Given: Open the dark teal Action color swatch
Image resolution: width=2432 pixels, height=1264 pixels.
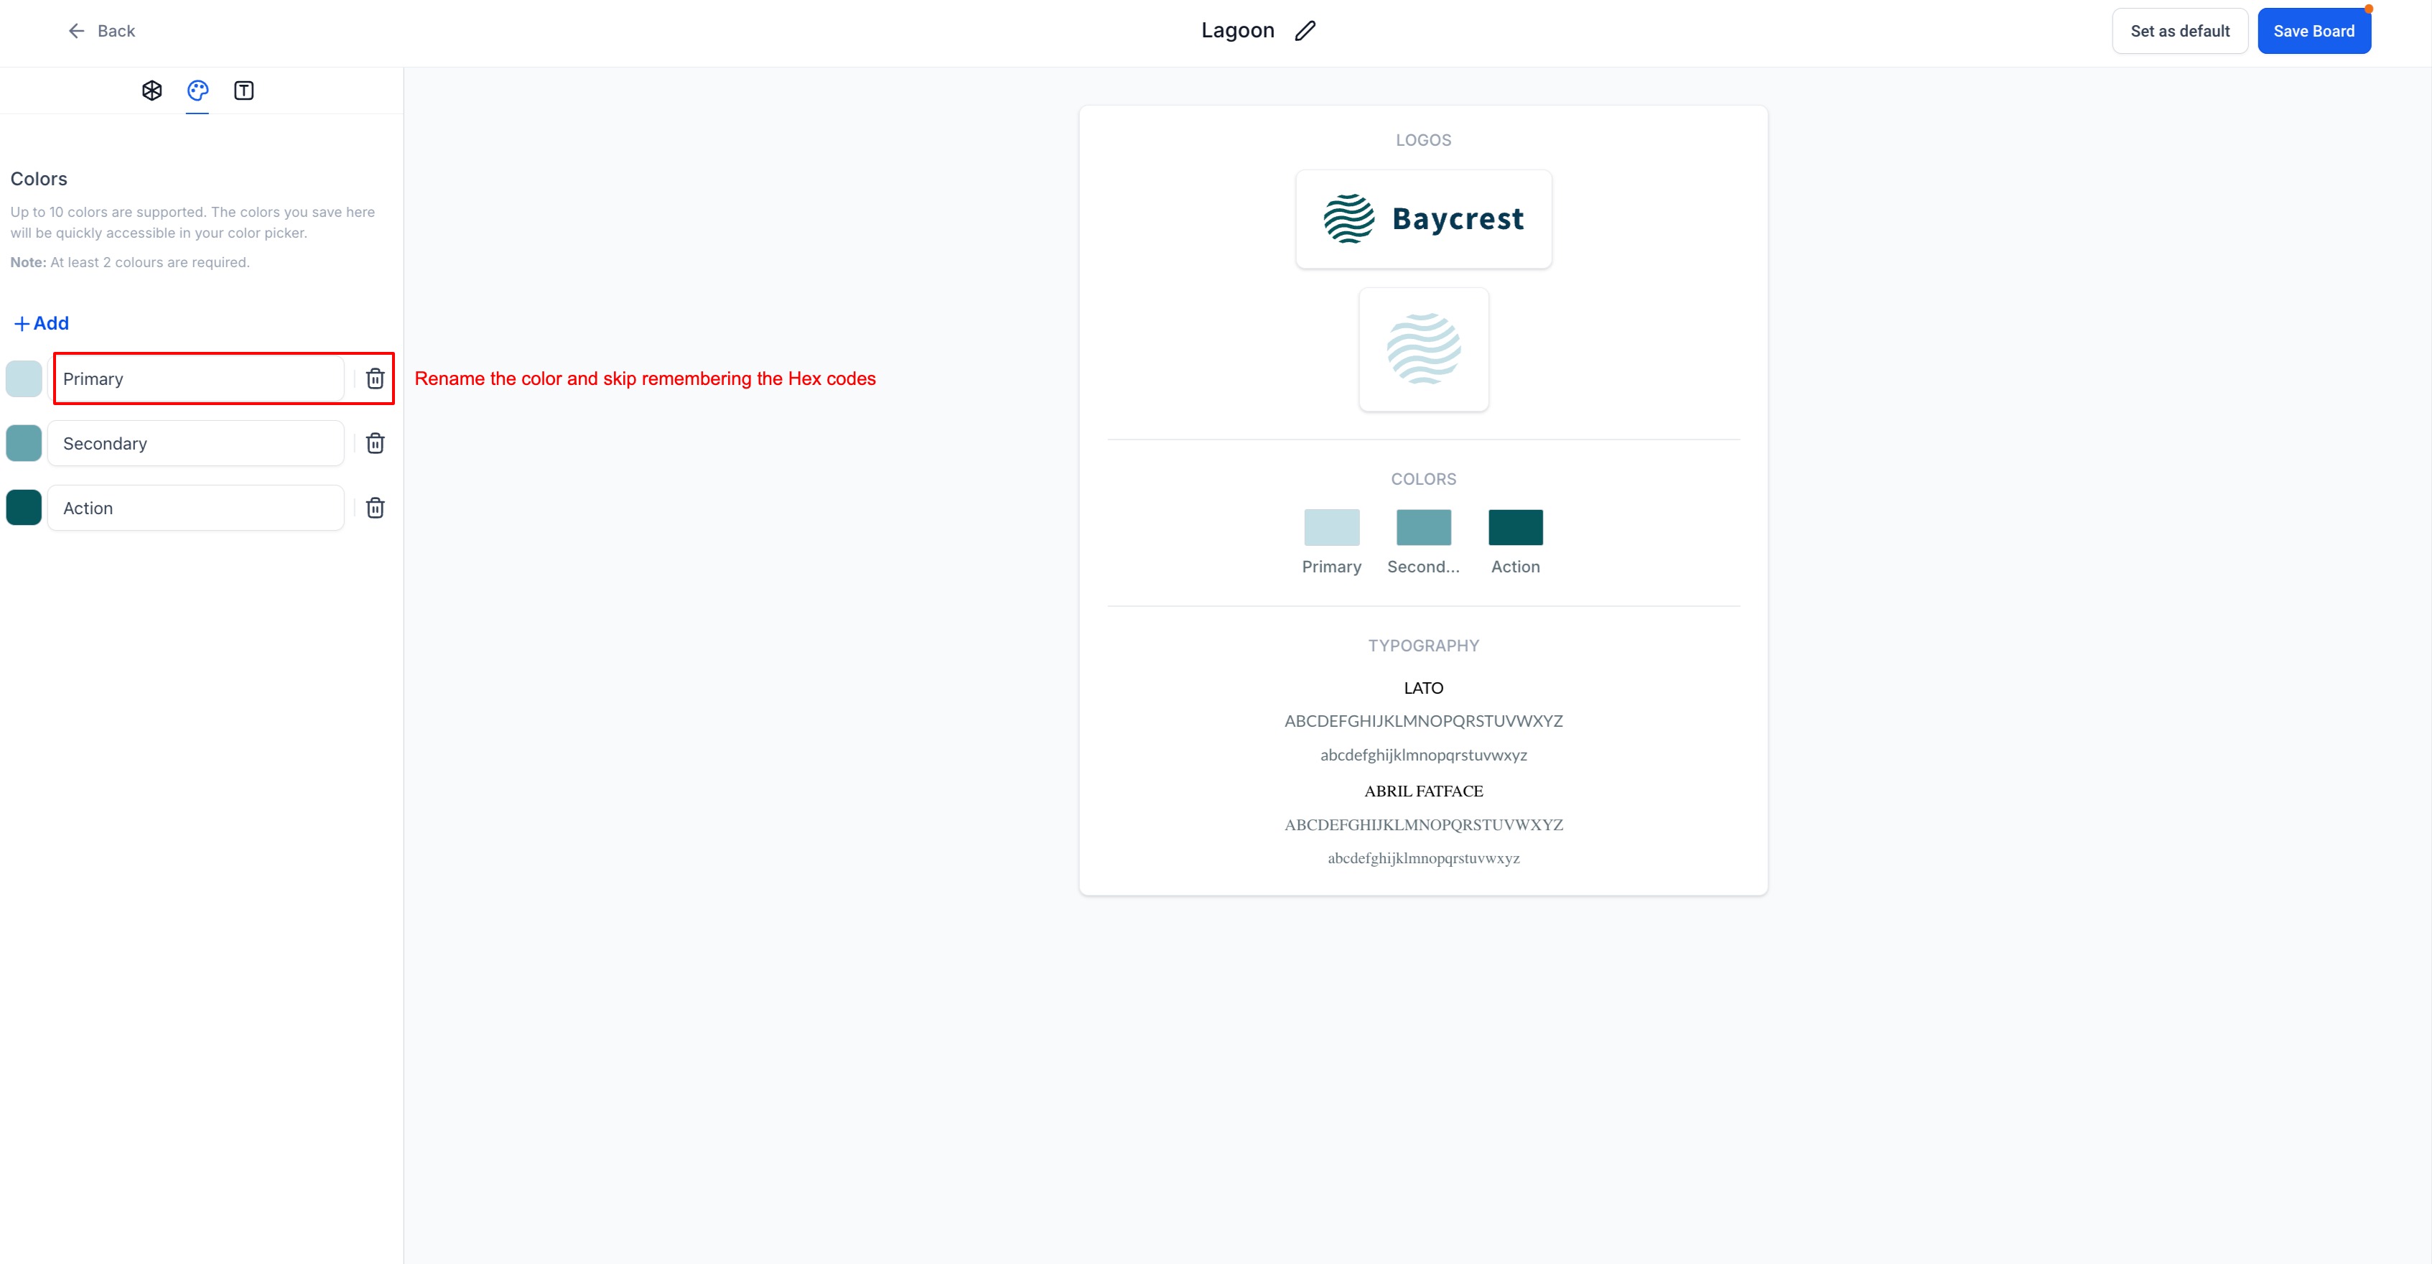Looking at the screenshot, I should click(24, 508).
